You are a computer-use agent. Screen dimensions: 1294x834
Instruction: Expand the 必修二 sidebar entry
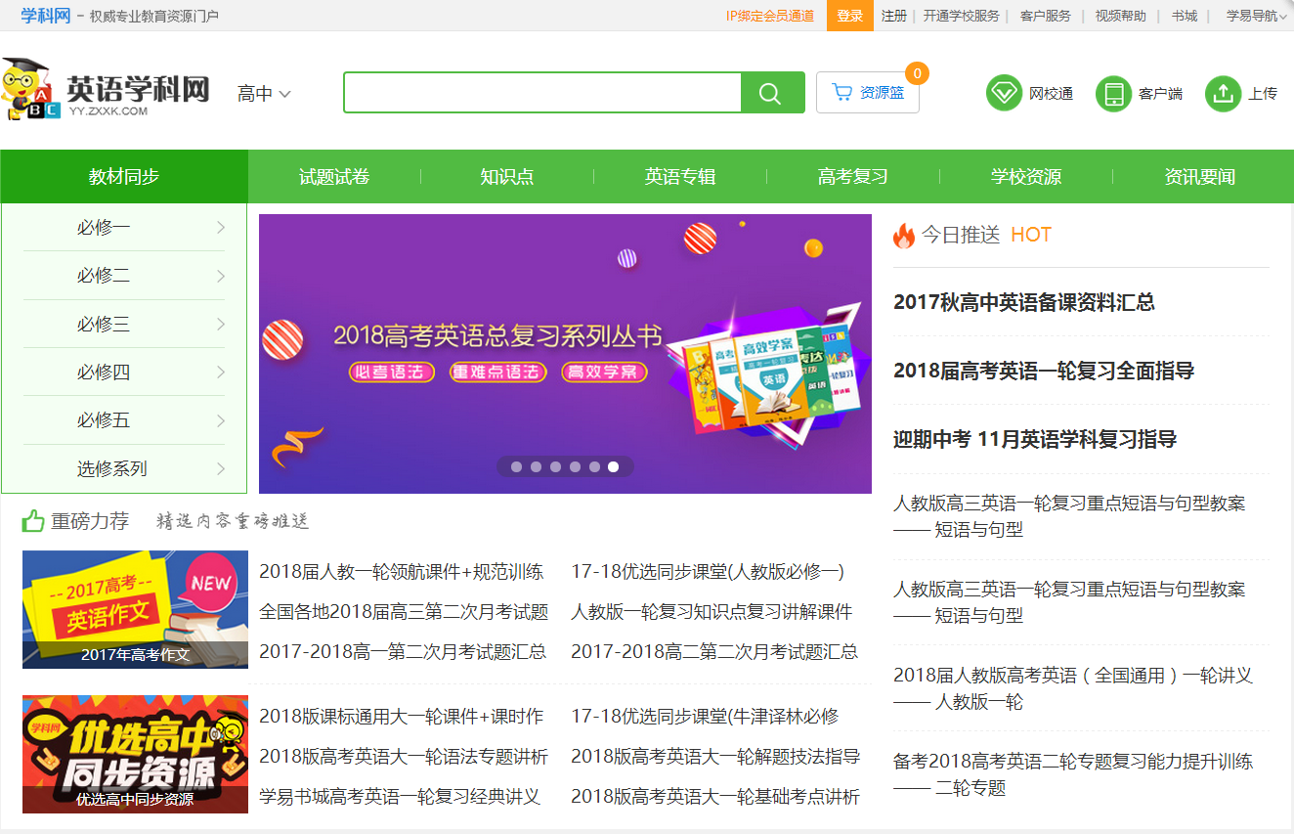pos(124,276)
